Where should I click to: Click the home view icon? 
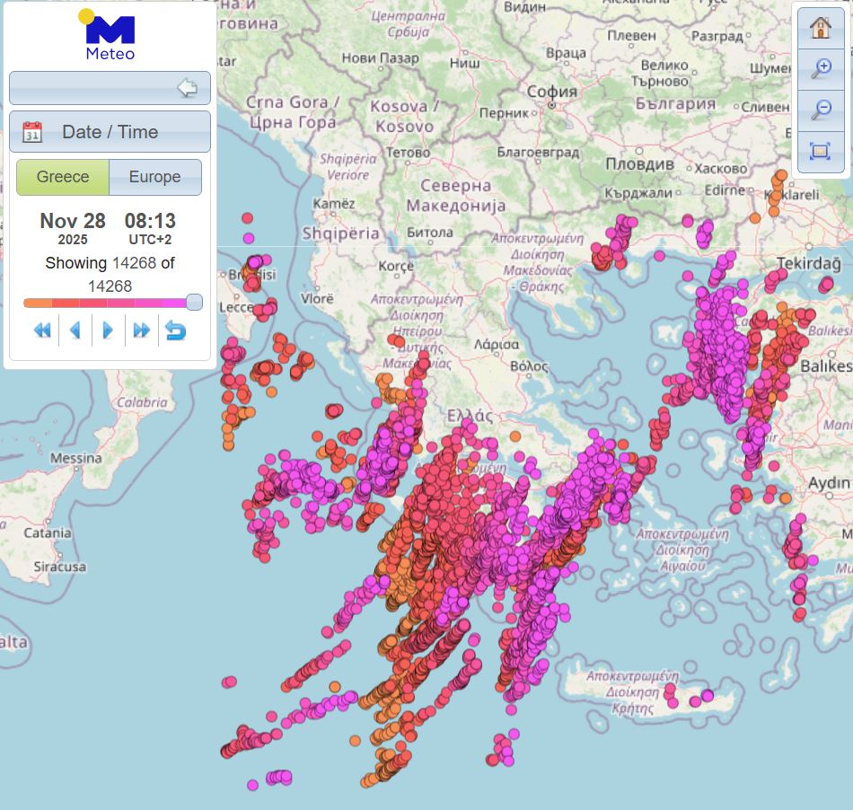click(x=820, y=27)
